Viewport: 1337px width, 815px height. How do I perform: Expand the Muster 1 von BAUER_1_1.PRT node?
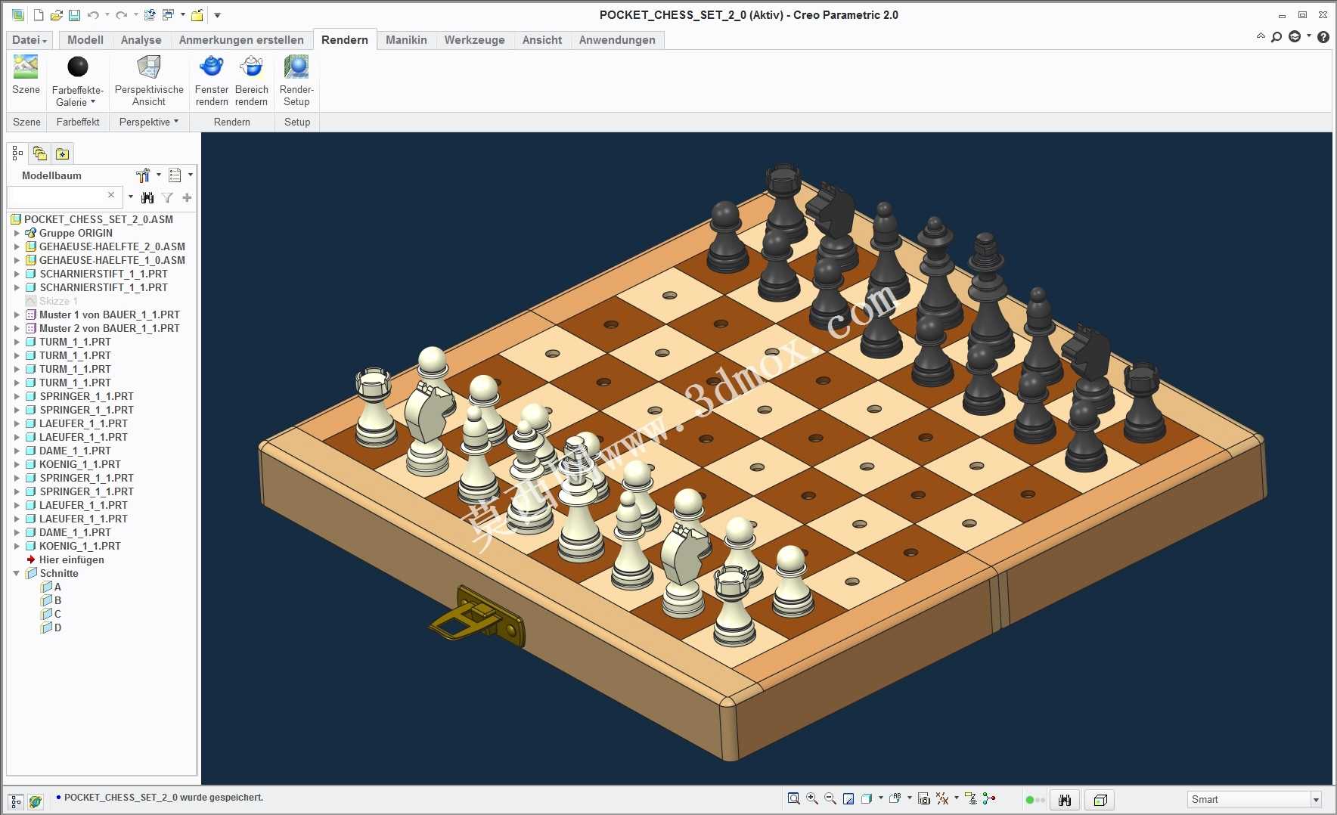click(x=17, y=315)
